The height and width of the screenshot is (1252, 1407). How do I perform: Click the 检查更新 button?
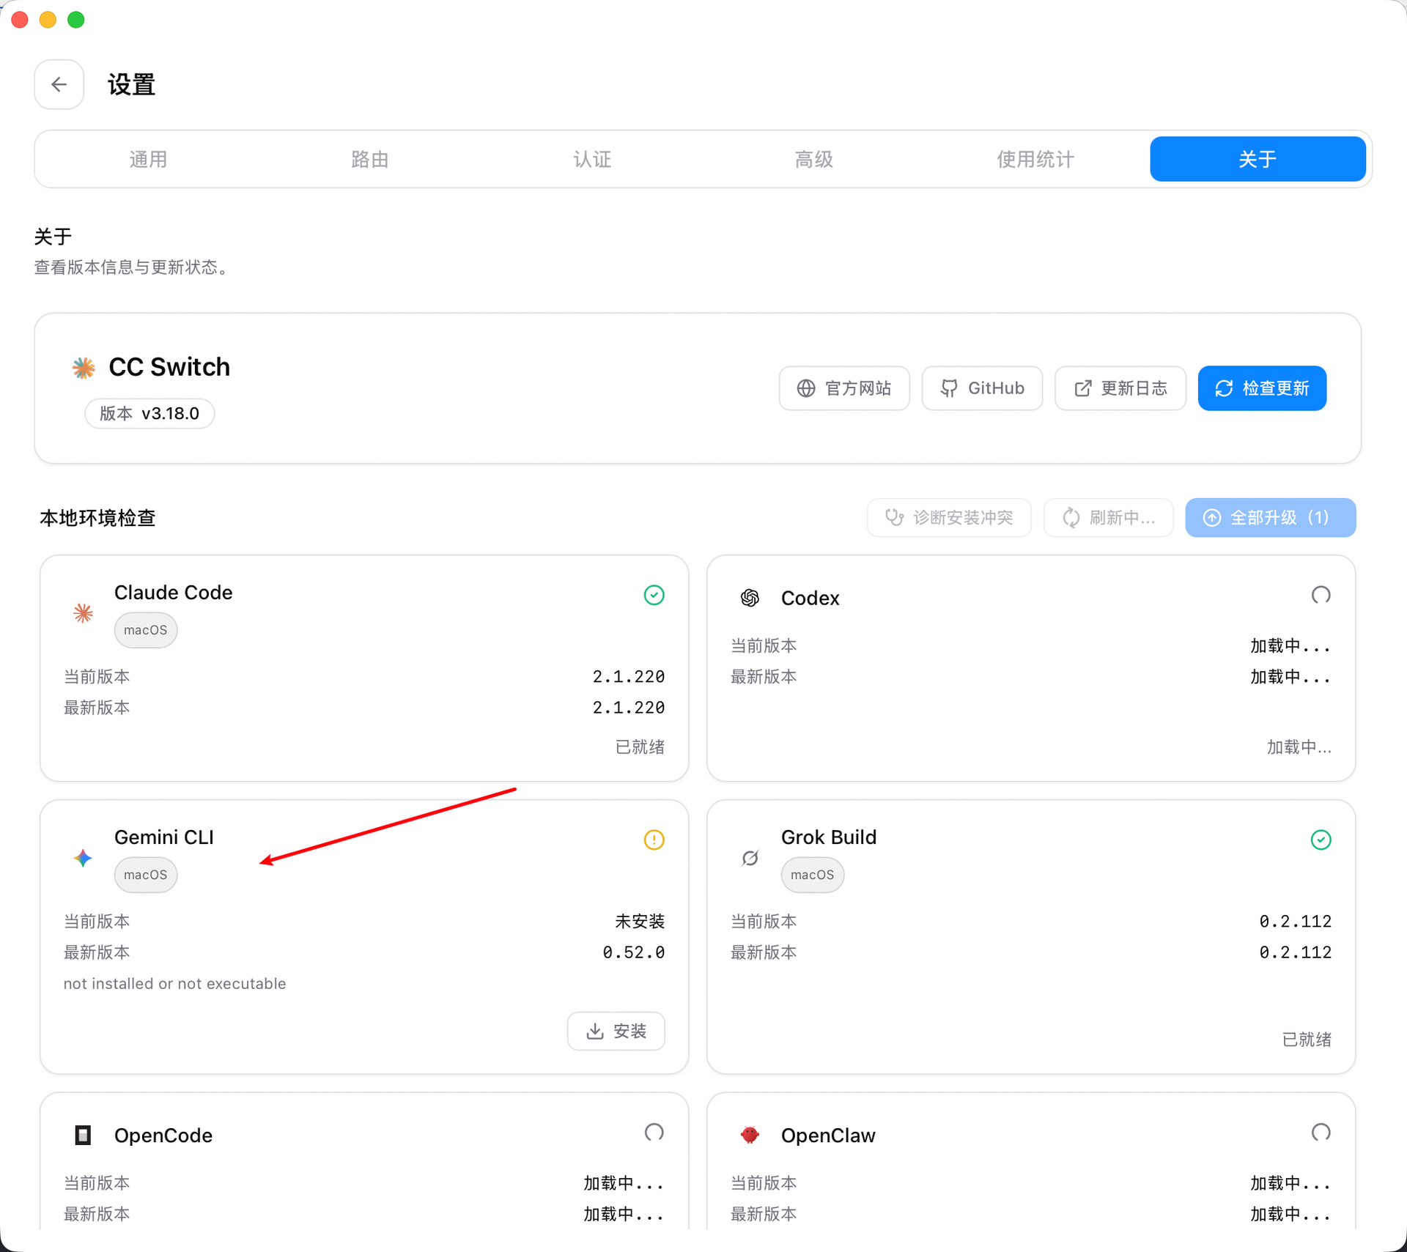coord(1262,388)
